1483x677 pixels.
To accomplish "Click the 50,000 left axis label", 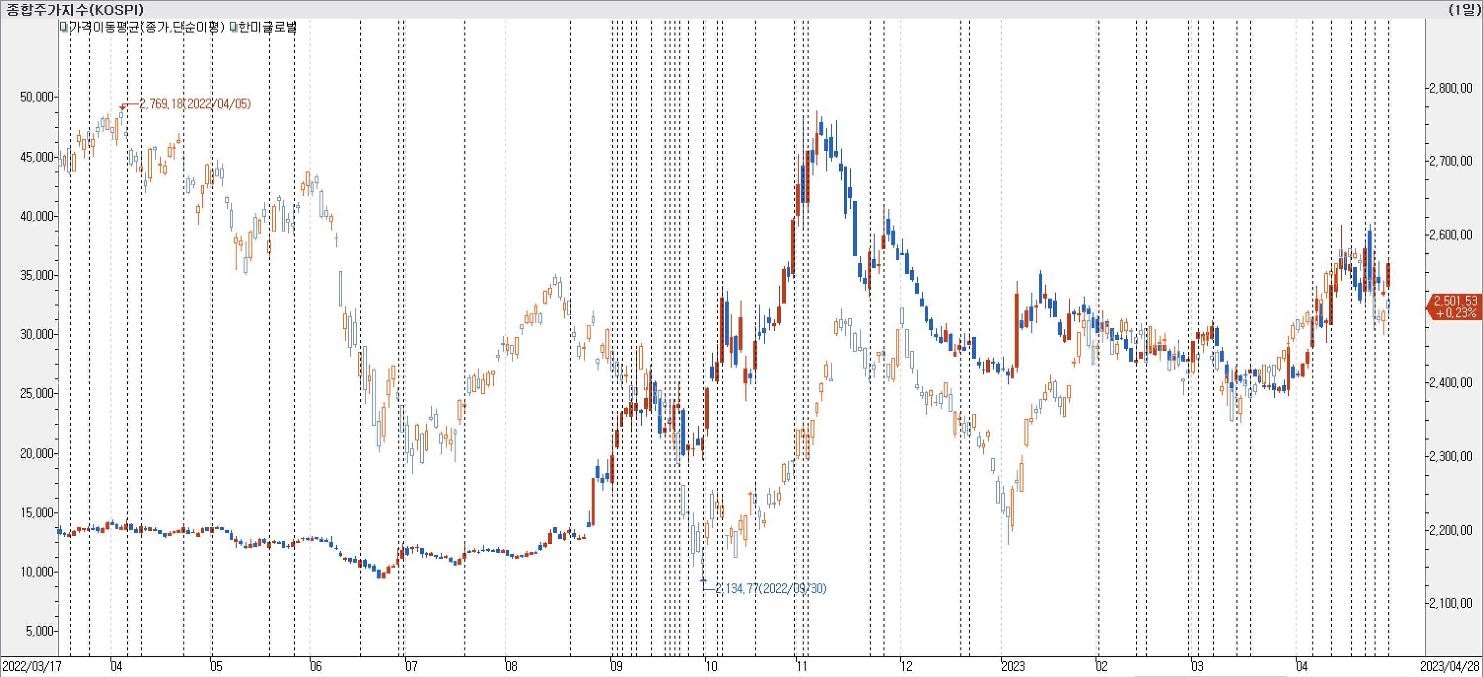I will coord(37,97).
